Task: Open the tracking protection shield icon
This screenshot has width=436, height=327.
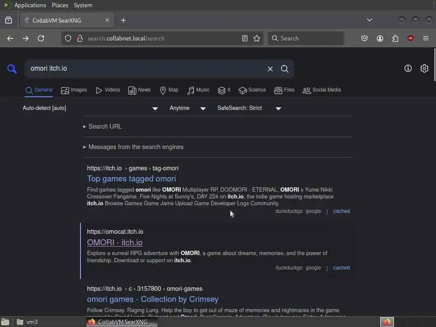Action: point(68,38)
